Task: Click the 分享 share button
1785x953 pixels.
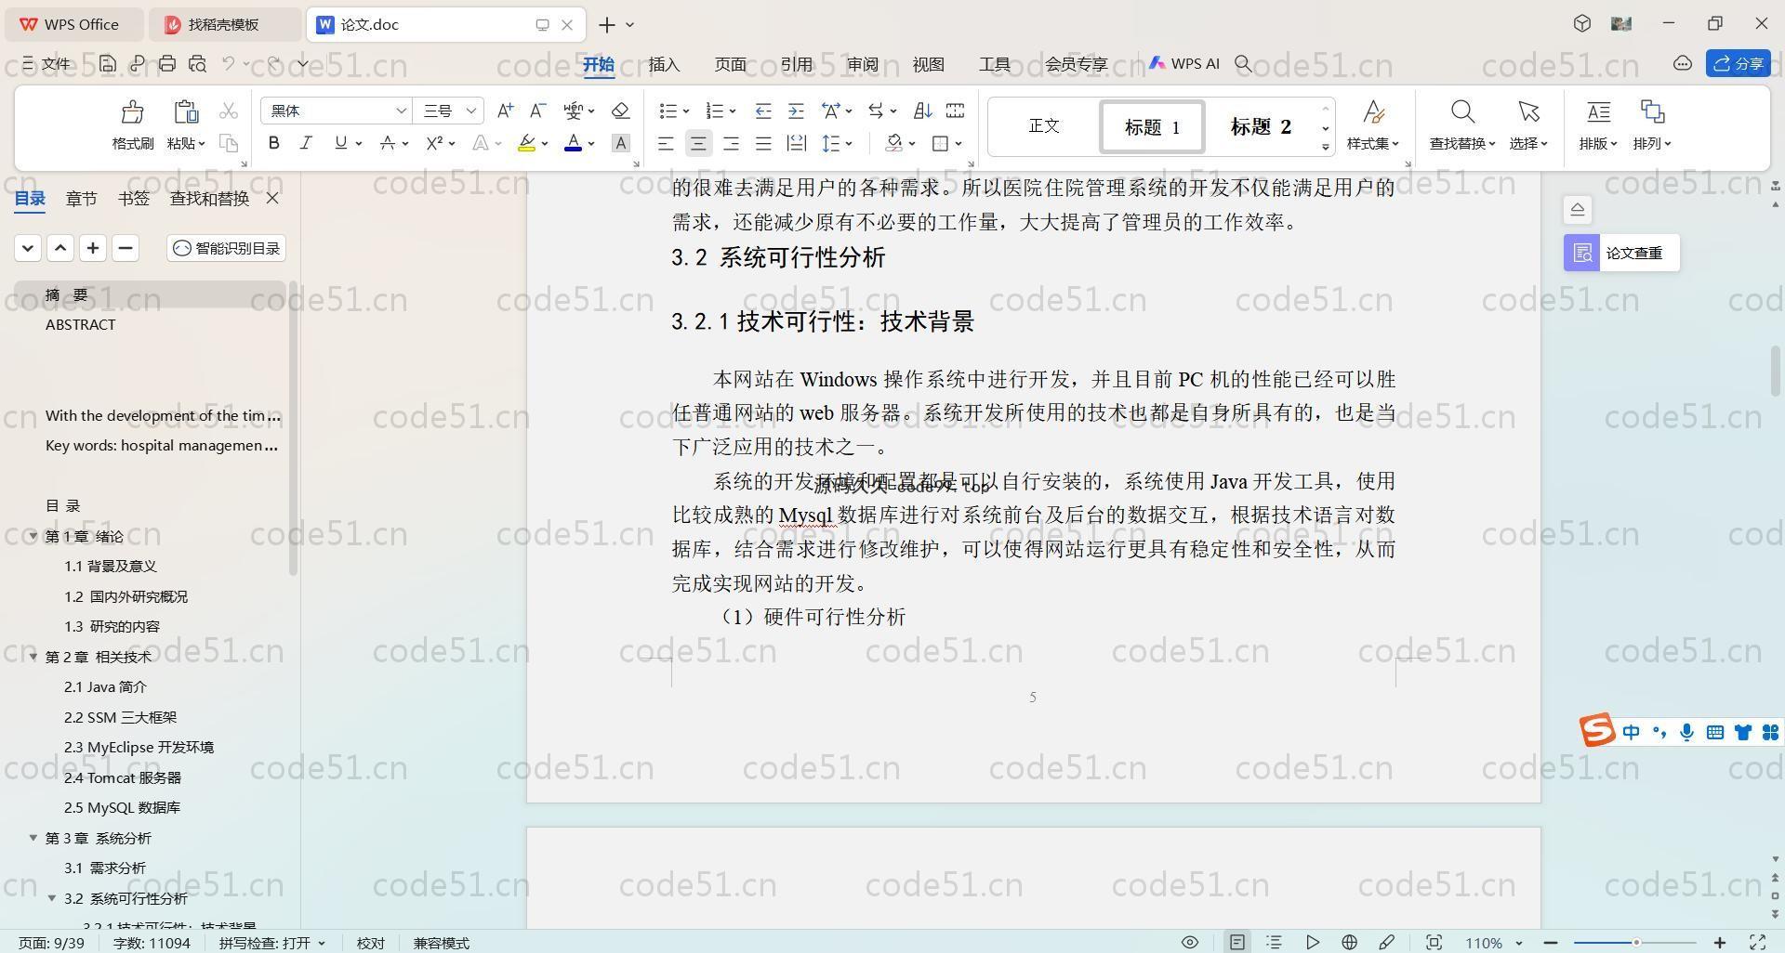Action: tap(1739, 63)
